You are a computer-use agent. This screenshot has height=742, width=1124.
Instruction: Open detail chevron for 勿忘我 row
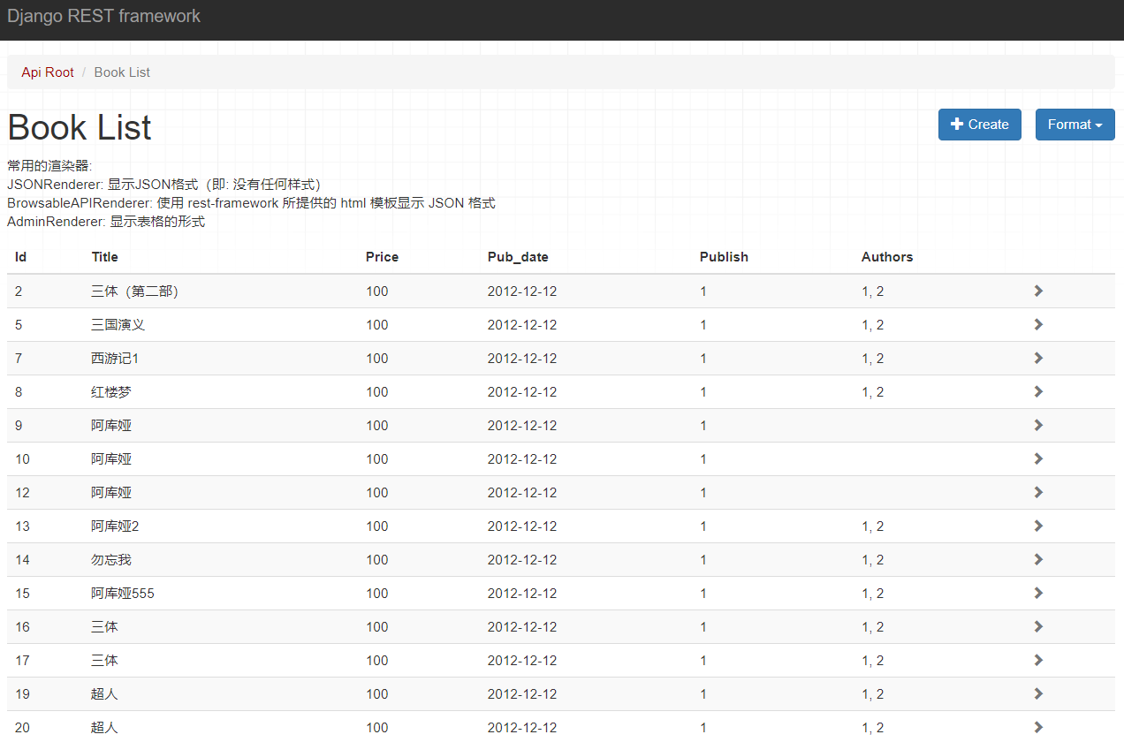[1038, 559]
